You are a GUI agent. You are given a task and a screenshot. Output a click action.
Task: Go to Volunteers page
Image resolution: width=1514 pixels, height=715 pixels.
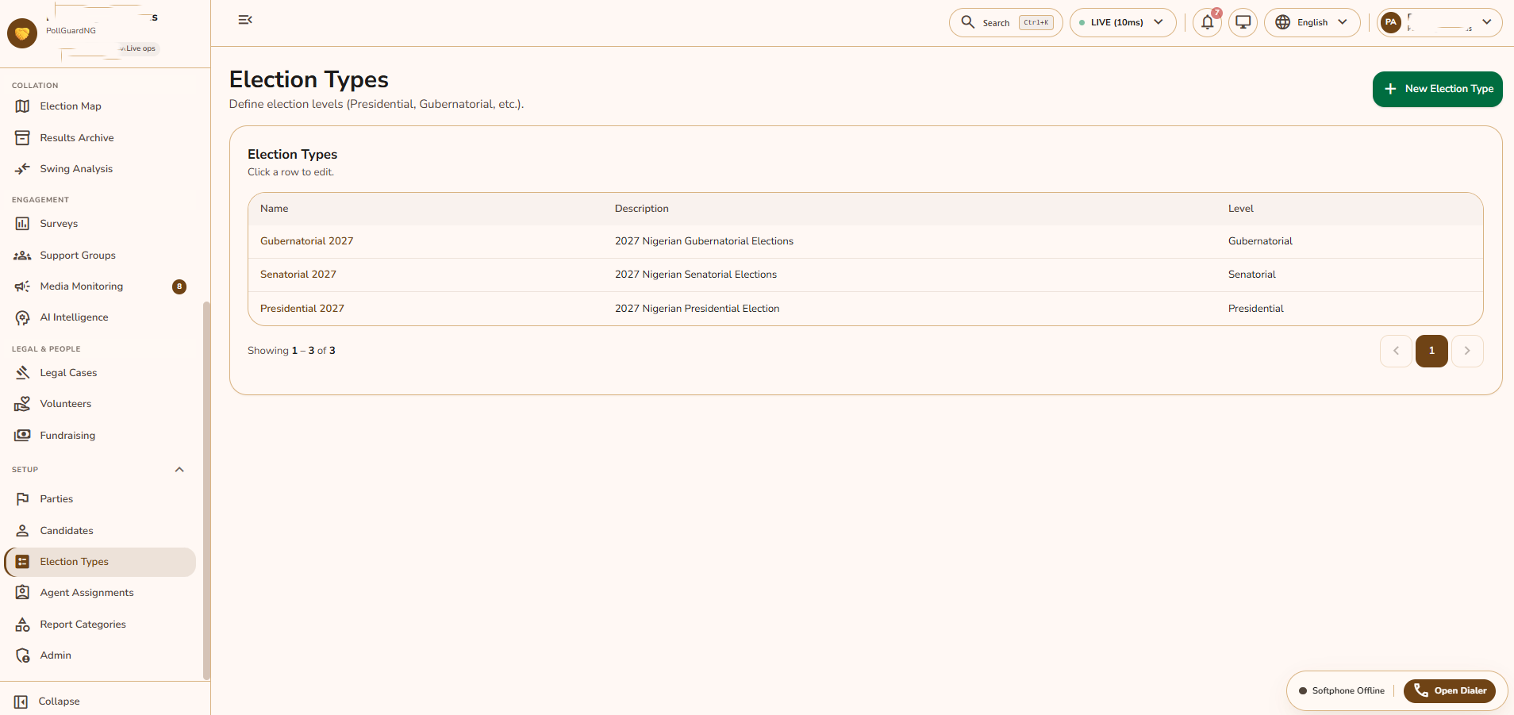tap(101, 404)
